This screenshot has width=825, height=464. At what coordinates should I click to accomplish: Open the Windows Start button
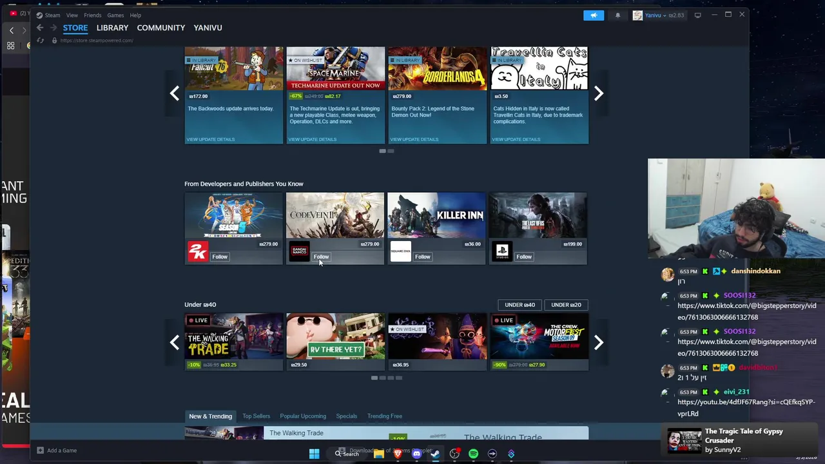tap(314, 454)
